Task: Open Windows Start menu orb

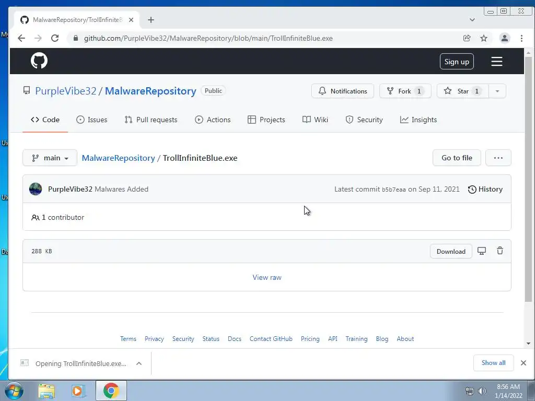Action: (14, 391)
